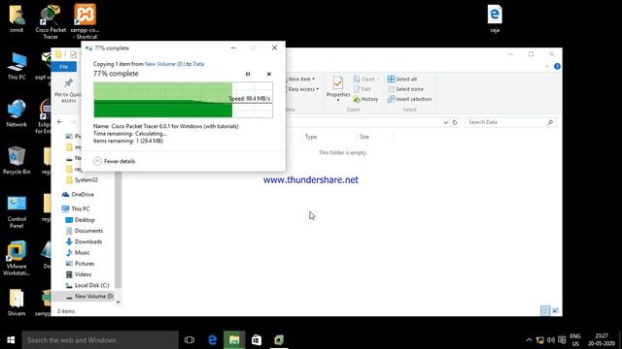
Task: Open Cisco Packet Tracer desktop icon
Action: tap(51, 21)
